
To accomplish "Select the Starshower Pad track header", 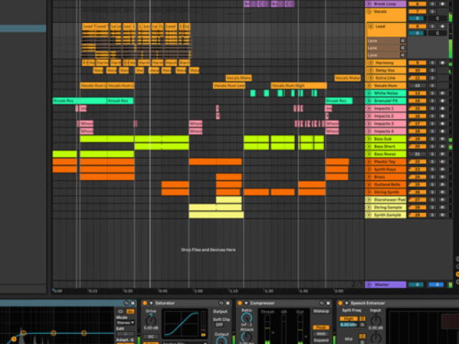I will pos(386,200).
